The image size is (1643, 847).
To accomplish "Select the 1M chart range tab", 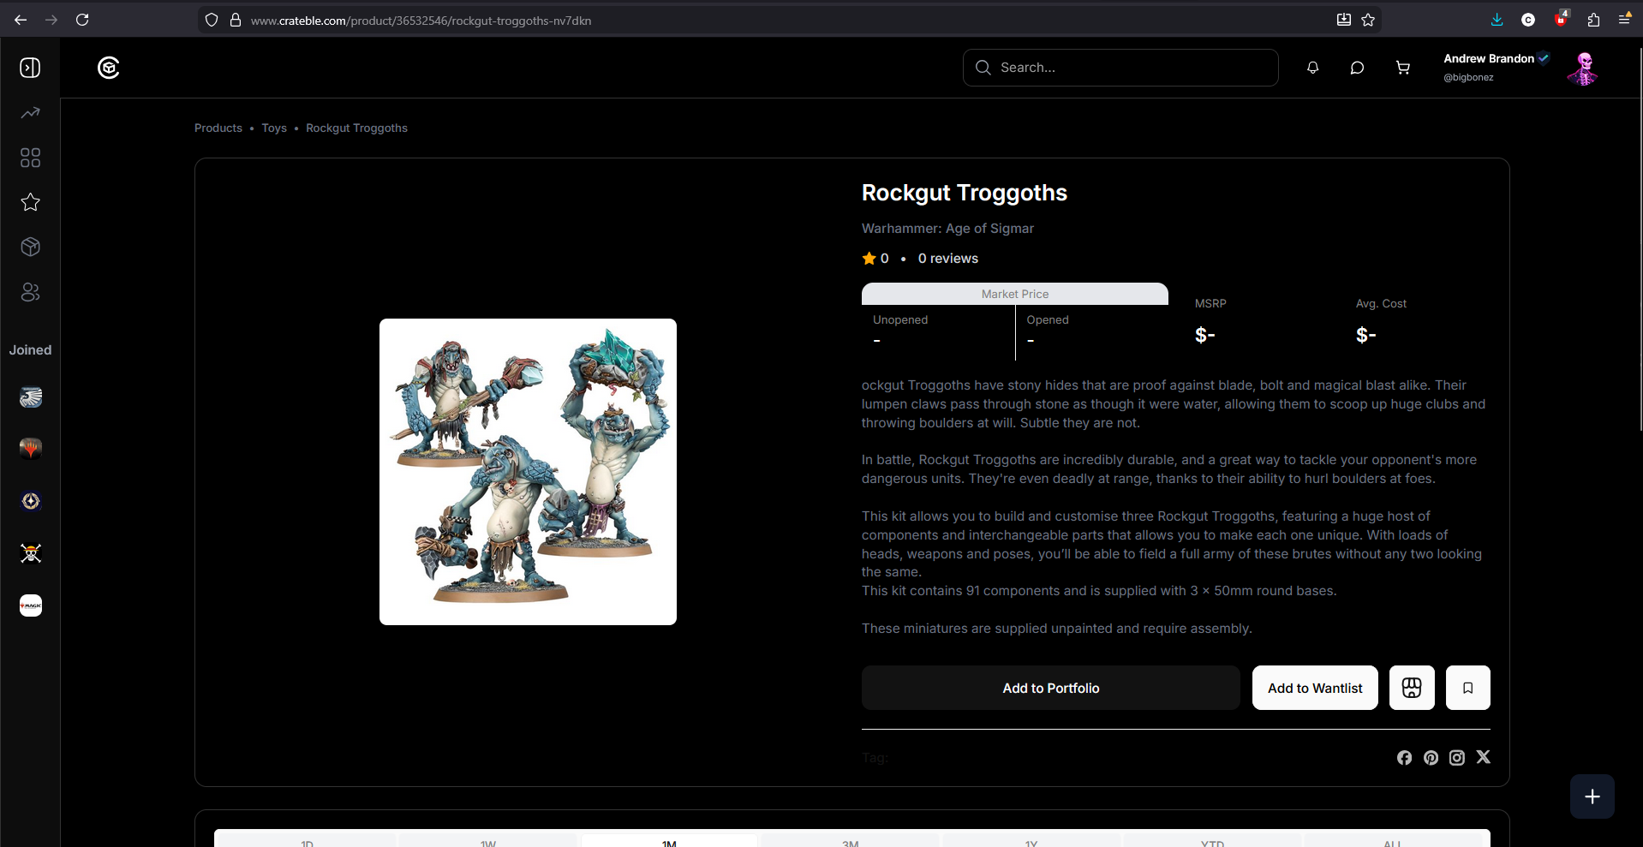I will 669,841.
